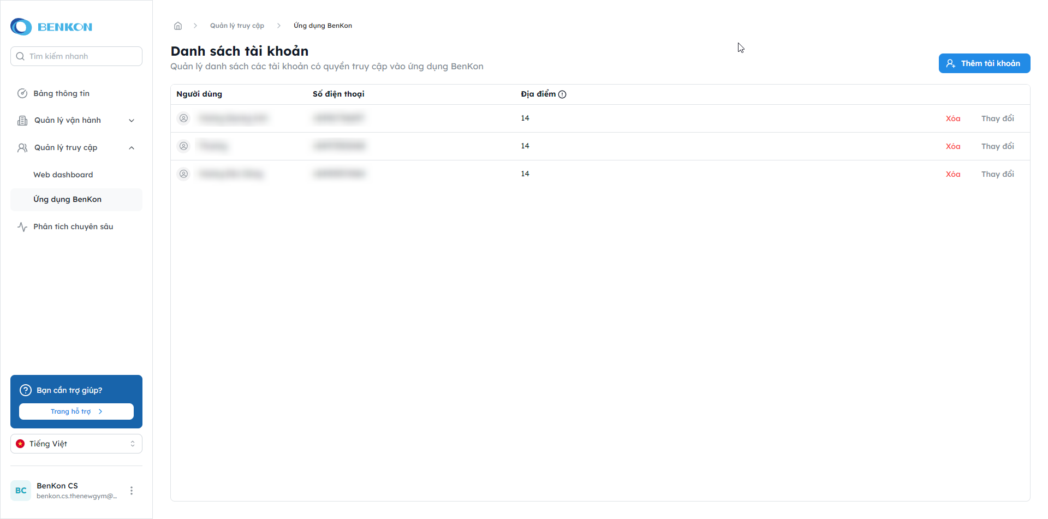The width and height of the screenshot is (1048, 519).
Task: Click Quản lý vận hành menu label
Action: (x=68, y=121)
